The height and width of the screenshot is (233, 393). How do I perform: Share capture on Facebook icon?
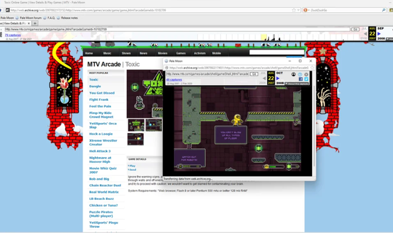(x=301, y=79)
